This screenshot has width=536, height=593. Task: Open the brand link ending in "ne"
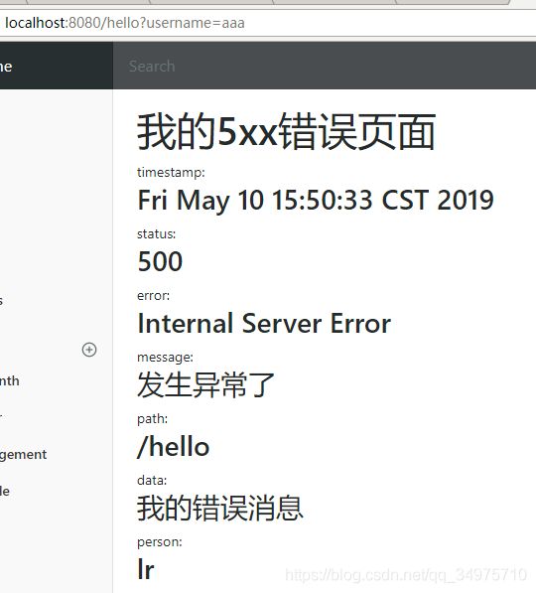[6, 67]
